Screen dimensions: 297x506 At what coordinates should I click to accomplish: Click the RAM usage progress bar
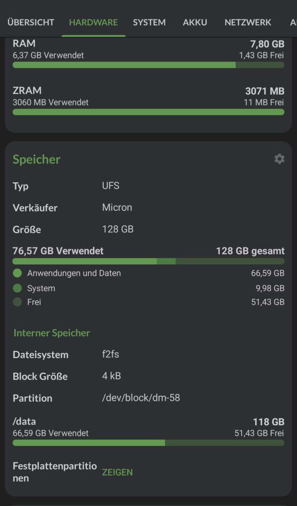[x=149, y=65]
